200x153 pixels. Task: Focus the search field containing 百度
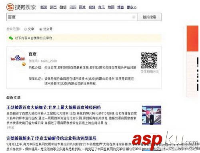[72, 17]
